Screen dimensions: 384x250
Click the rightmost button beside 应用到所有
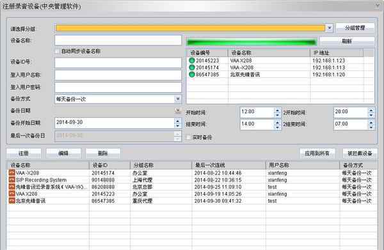click(x=360, y=153)
